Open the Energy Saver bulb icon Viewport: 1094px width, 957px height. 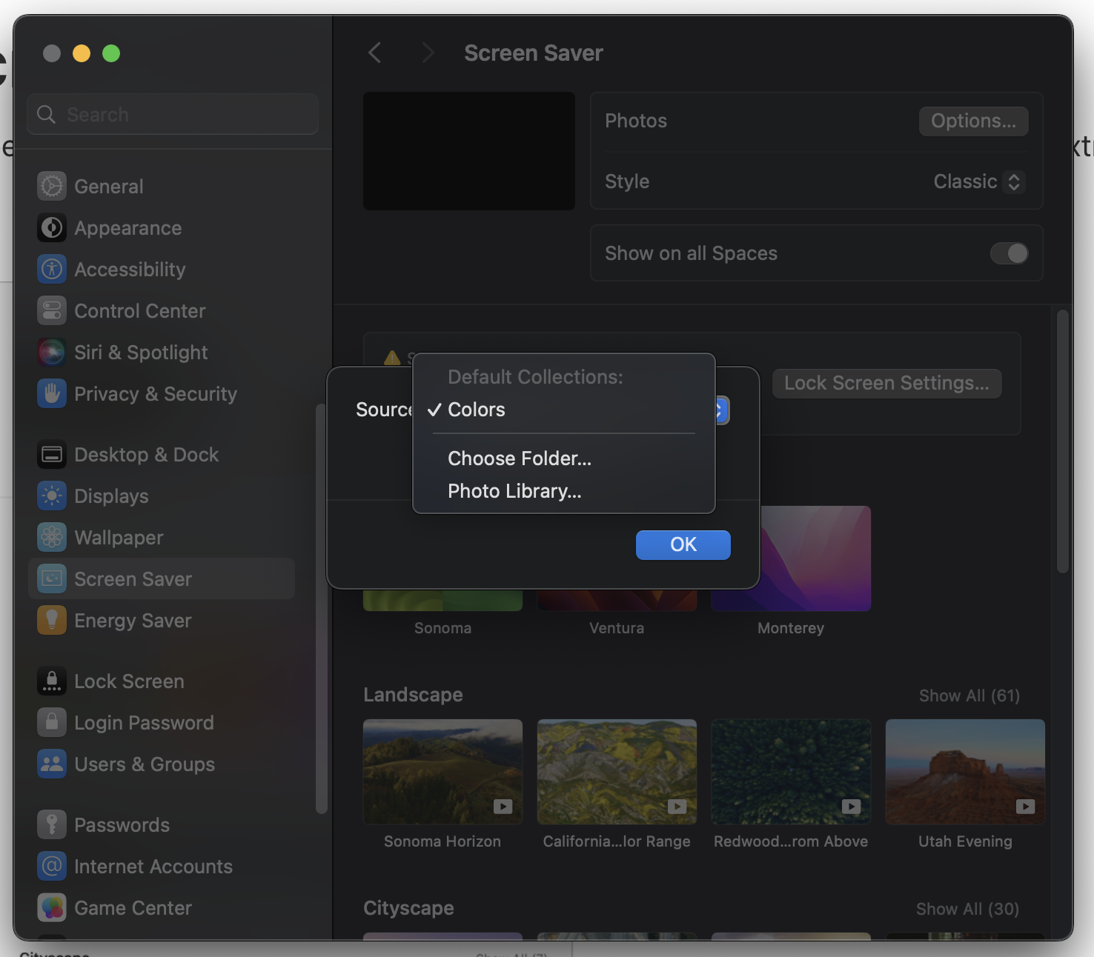52,621
